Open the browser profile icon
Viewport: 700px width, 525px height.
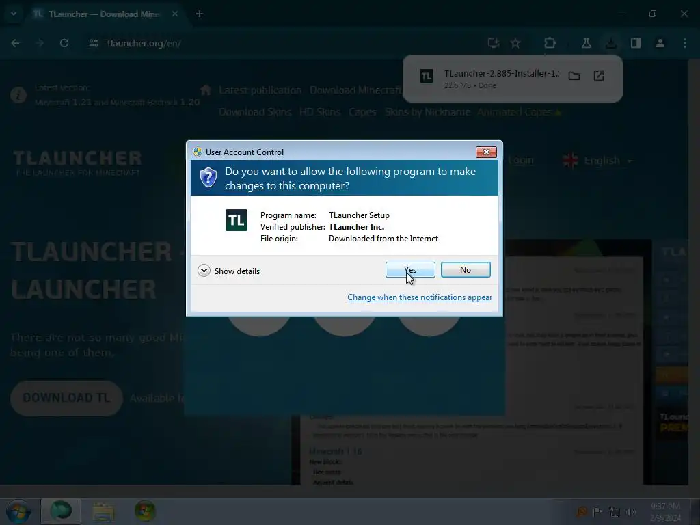(x=660, y=43)
